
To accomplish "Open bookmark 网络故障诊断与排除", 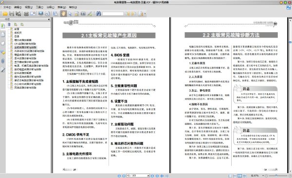I will click(25, 87).
